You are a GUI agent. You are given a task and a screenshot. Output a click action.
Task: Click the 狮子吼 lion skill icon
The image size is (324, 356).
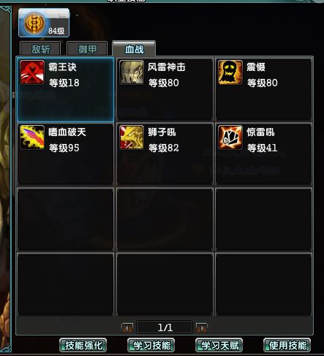coord(132,137)
